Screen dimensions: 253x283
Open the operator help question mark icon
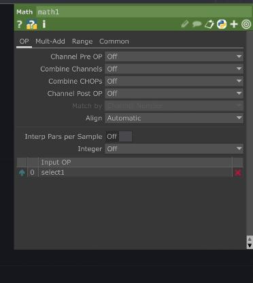pyautogui.click(x=20, y=24)
